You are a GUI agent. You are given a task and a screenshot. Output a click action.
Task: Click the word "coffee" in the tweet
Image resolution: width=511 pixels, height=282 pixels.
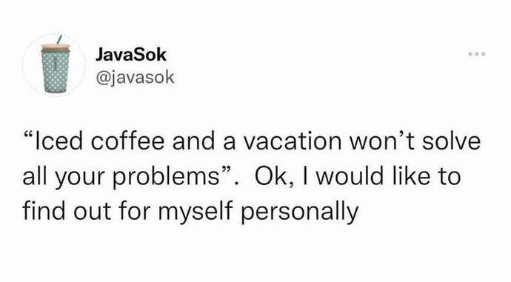coord(127,141)
